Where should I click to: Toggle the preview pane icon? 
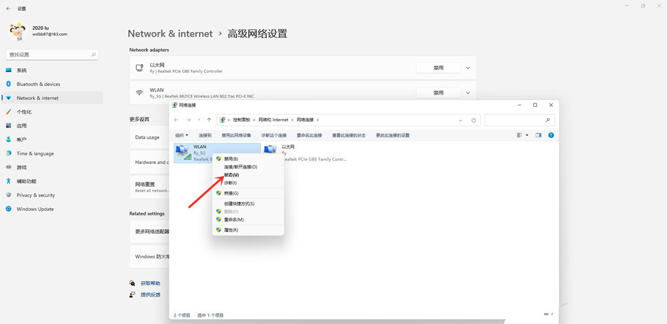point(538,135)
